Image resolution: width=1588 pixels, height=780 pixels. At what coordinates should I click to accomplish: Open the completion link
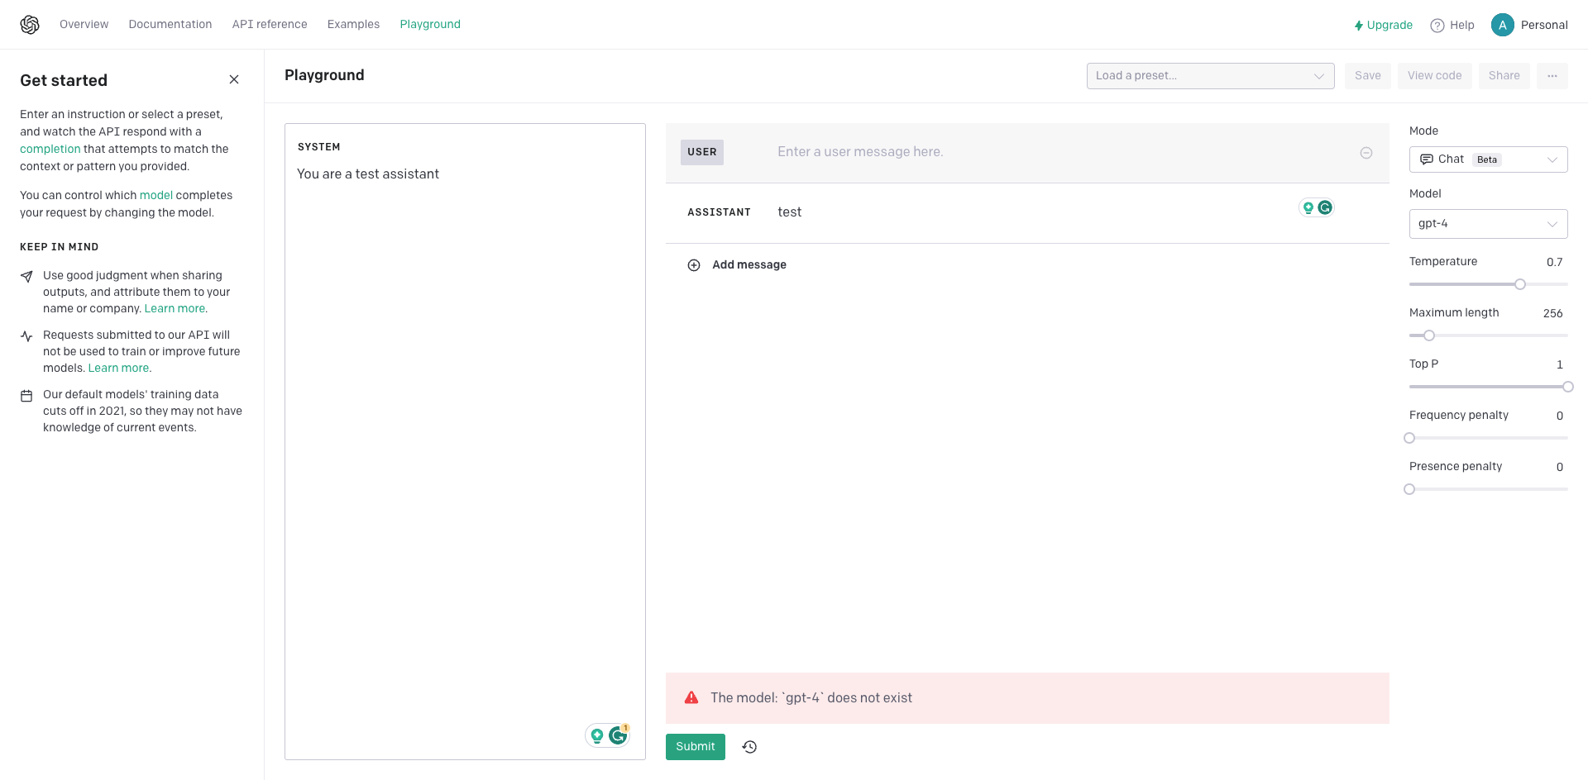pos(50,150)
